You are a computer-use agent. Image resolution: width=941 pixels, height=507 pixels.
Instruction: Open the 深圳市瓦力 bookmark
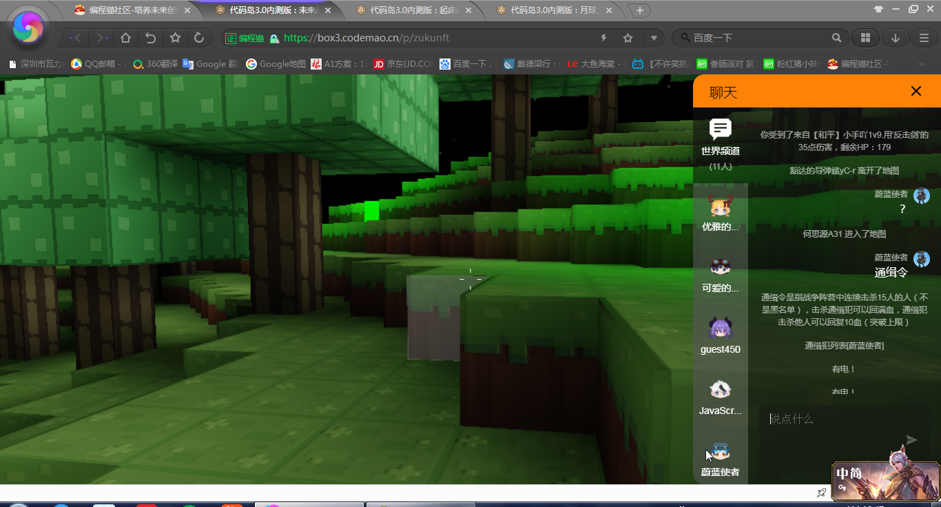37,64
